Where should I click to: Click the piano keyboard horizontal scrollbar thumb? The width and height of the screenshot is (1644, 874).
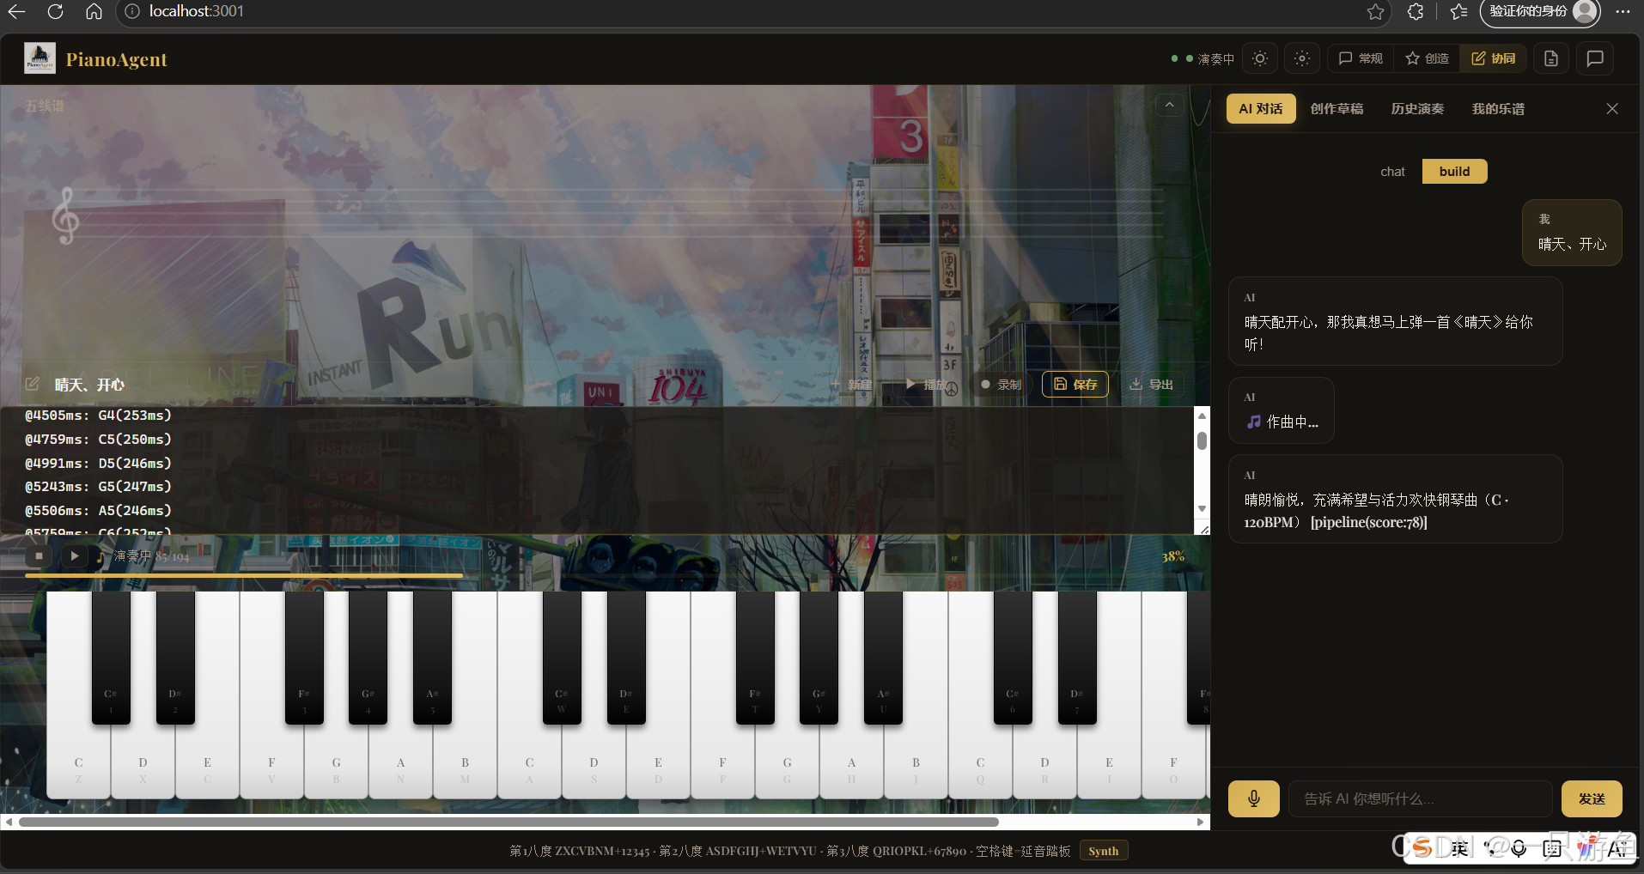508,822
